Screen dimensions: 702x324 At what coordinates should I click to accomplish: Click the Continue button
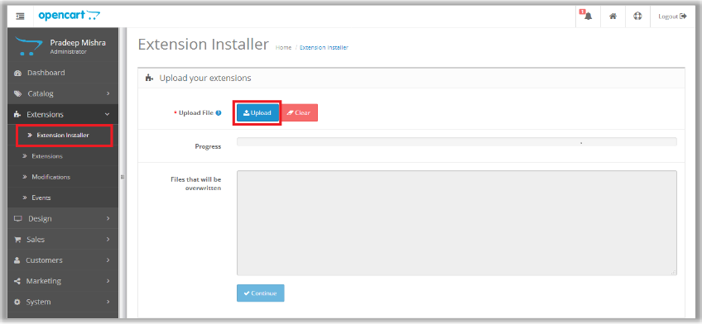tap(260, 293)
